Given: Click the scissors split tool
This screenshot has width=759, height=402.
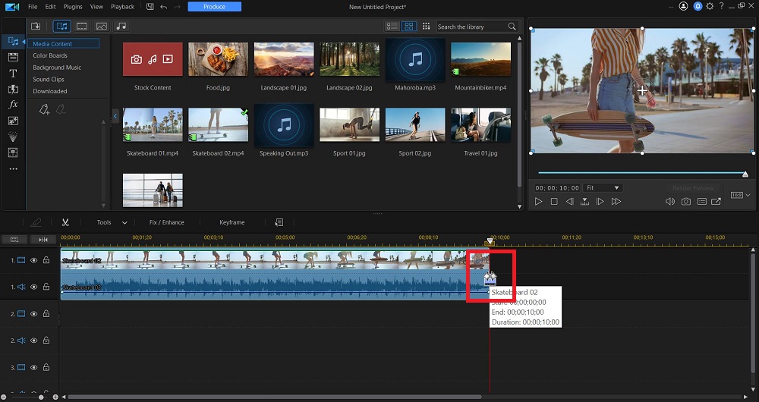Looking at the screenshot, I should [65, 222].
